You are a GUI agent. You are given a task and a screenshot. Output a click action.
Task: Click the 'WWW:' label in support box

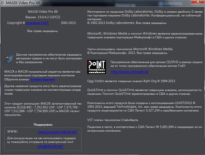pyautogui.click(x=12, y=131)
